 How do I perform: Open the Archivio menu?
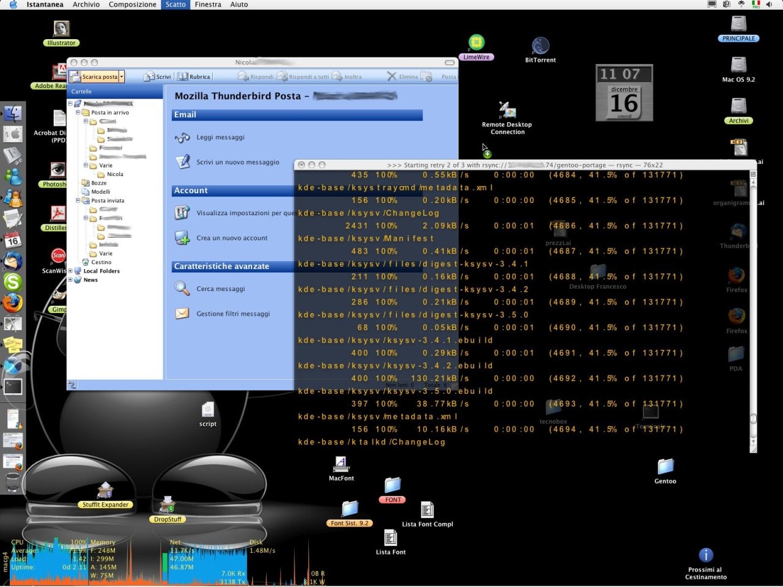point(86,4)
